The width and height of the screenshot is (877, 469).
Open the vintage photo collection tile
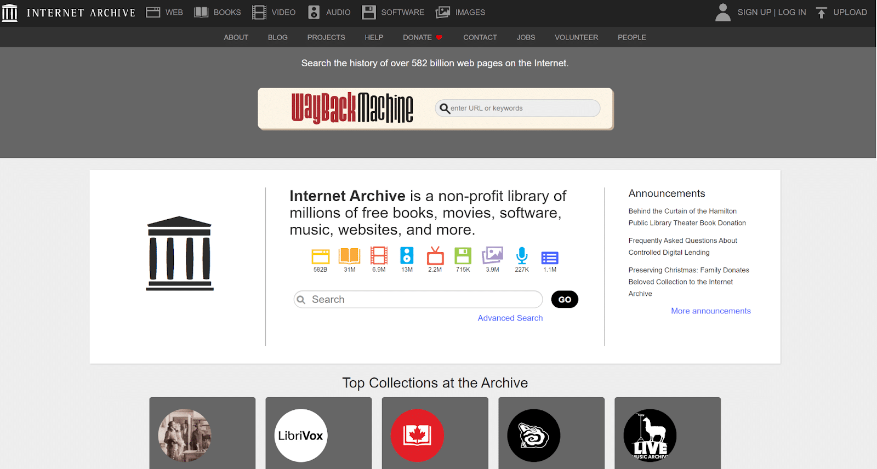202,433
